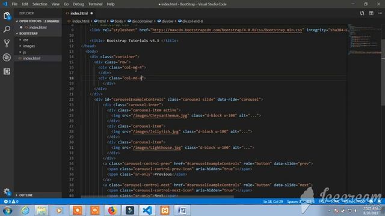Click the Open Changes icon in editor toolbar
The image size is (385, 216).
362,13
